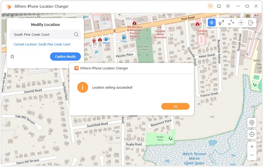264x168 pixels.
Task: Open the hamburger menu in title bar
Action: tap(228, 6)
